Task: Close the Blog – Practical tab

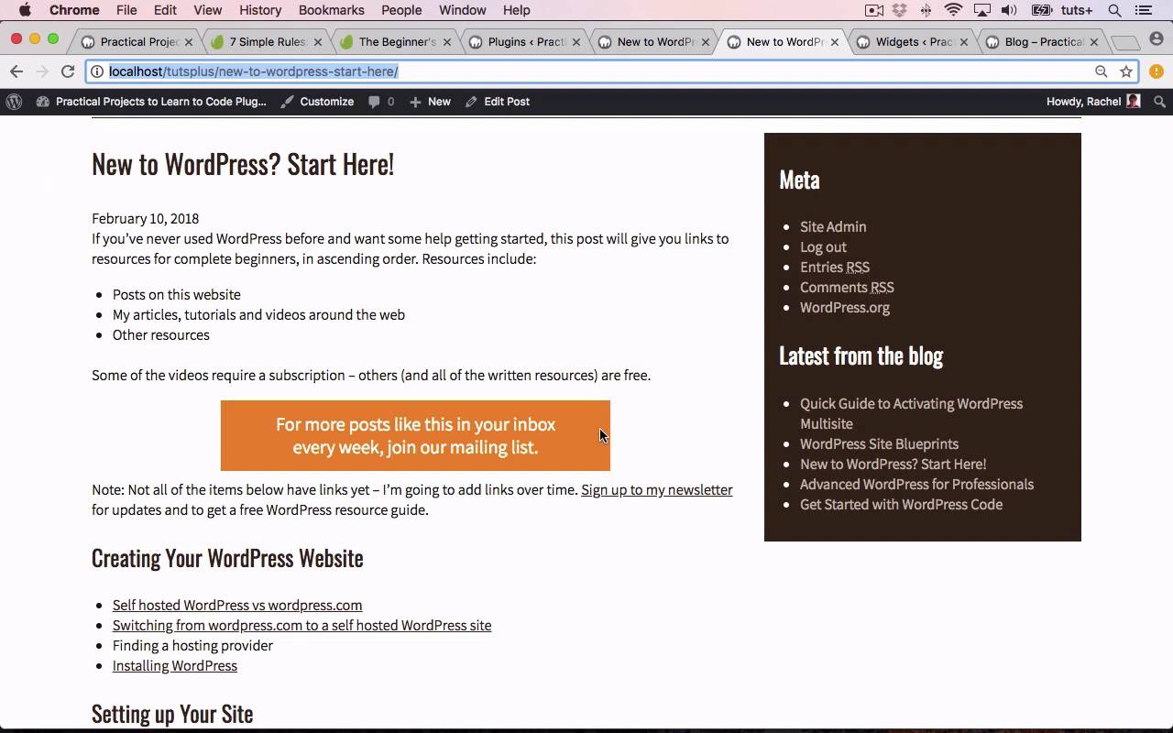Action: click(1093, 42)
